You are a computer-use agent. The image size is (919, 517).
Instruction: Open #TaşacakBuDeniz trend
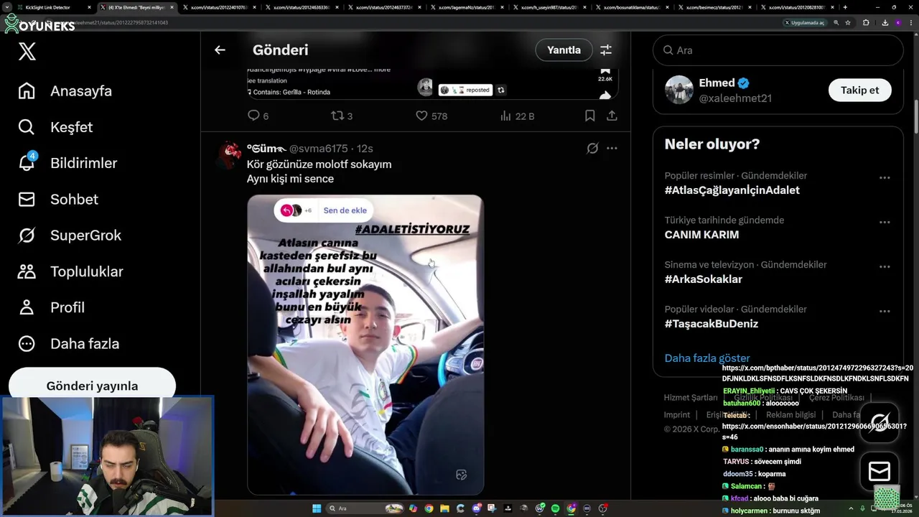(711, 324)
